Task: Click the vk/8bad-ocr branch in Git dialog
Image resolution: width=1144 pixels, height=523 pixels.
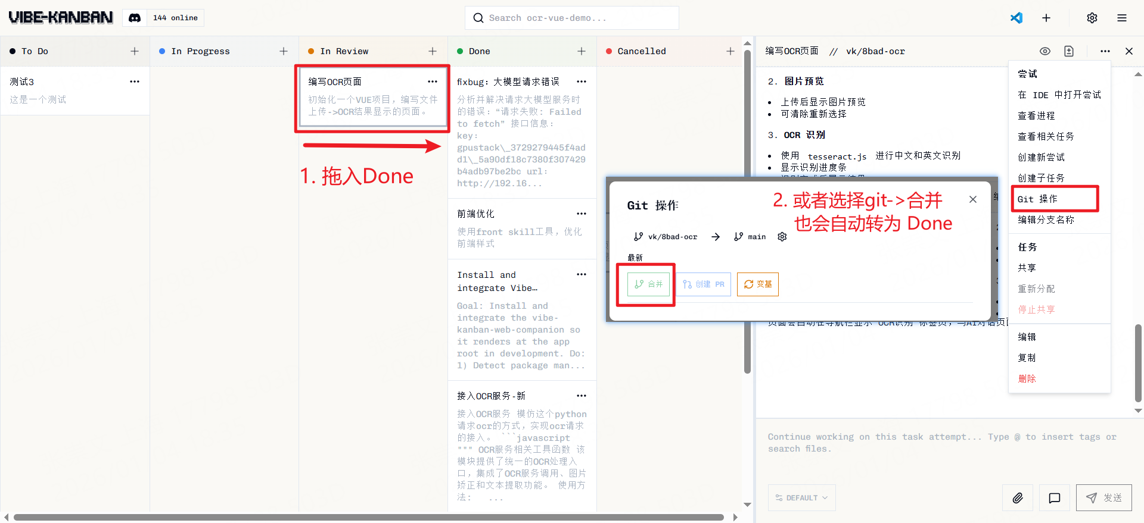Action: (666, 237)
